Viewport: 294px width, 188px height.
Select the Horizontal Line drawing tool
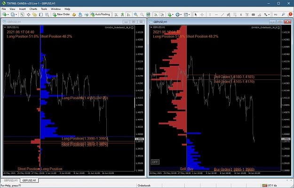216,15
